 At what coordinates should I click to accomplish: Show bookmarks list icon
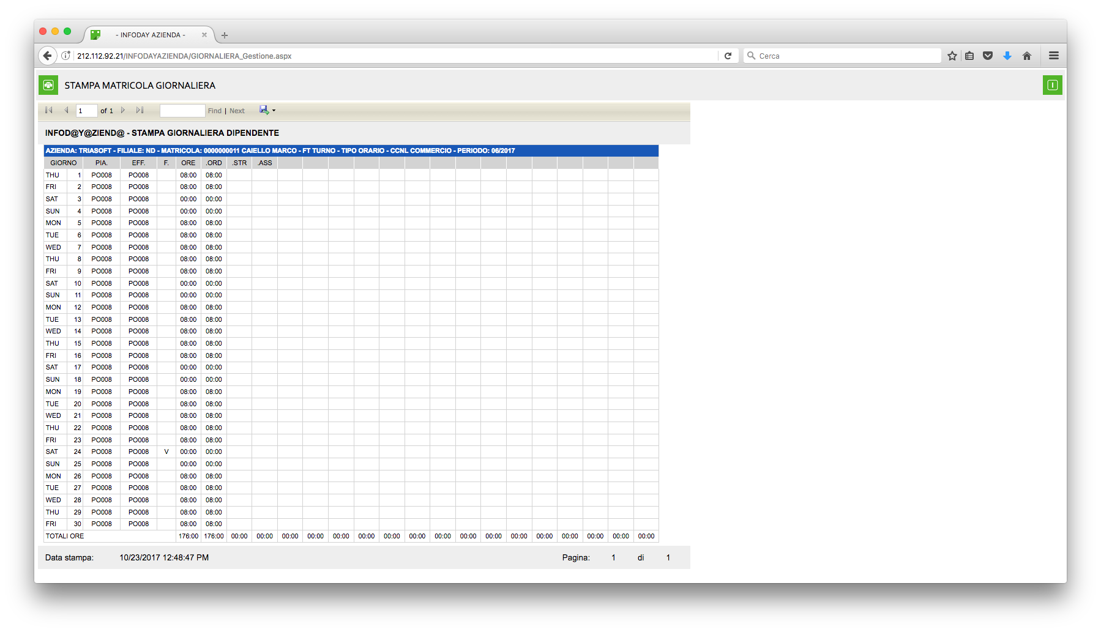[x=969, y=56]
